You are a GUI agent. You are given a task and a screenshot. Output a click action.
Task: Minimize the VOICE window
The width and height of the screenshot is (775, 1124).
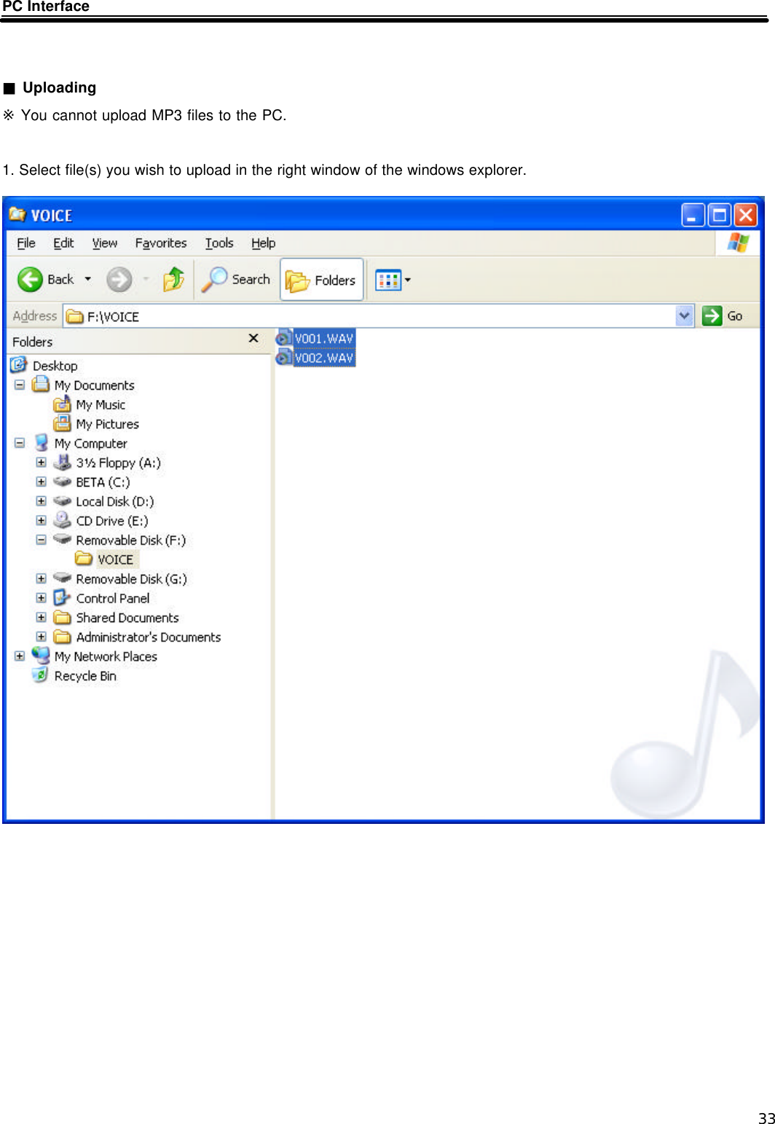(693, 215)
